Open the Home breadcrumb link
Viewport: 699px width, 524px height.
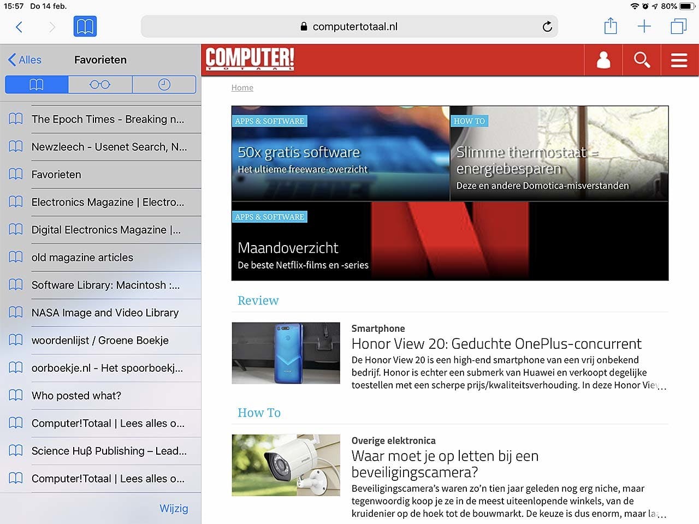242,87
